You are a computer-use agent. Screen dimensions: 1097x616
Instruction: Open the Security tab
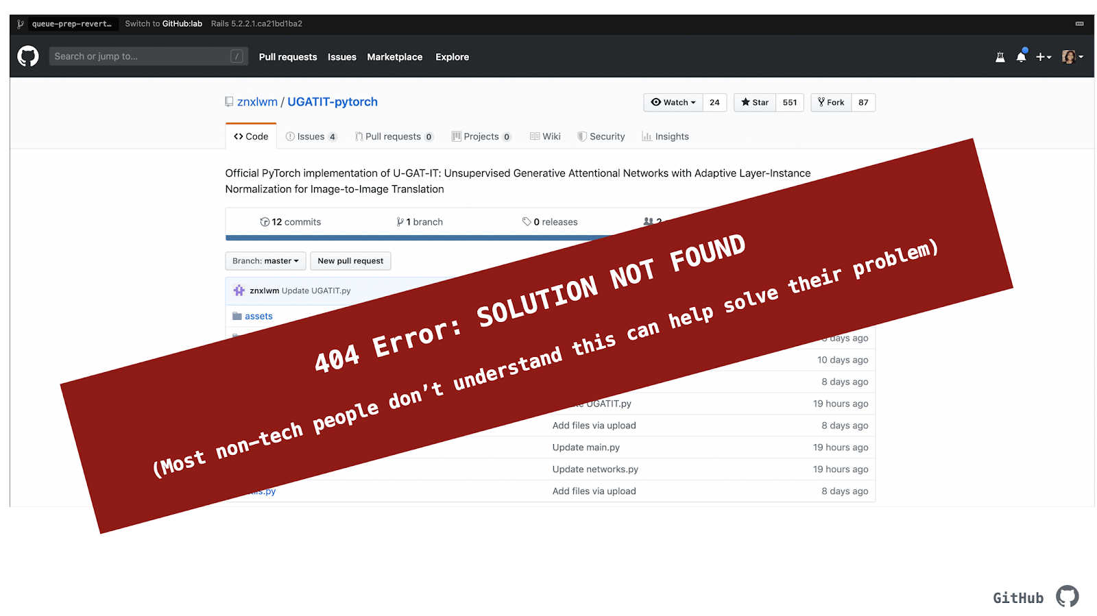601,136
